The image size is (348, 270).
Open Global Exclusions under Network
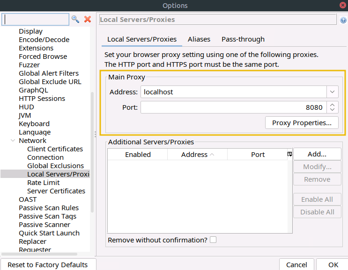(x=55, y=166)
